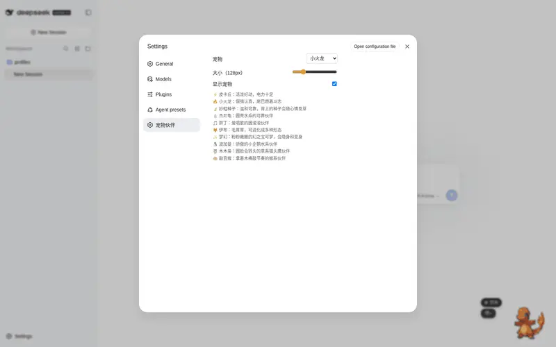Click the Models database icon
The height and width of the screenshot is (347, 556).
pyautogui.click(x=150, y=79)
